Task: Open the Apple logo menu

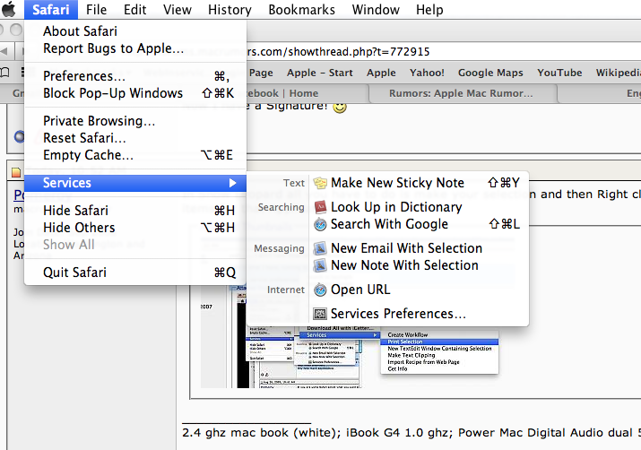Action: tap(9, 9)
